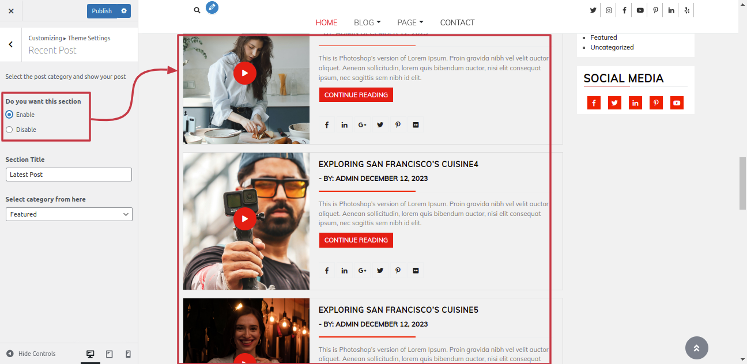Click Continue Reading under Cuisine4 post
The height and width of the screenshot is (364, 747).
point(356,240)
